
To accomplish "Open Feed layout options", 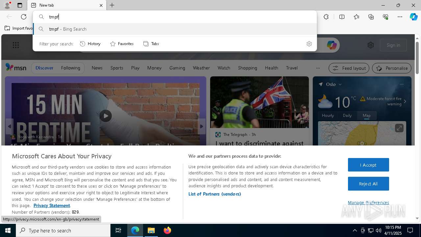I will [x=349, y=68].
